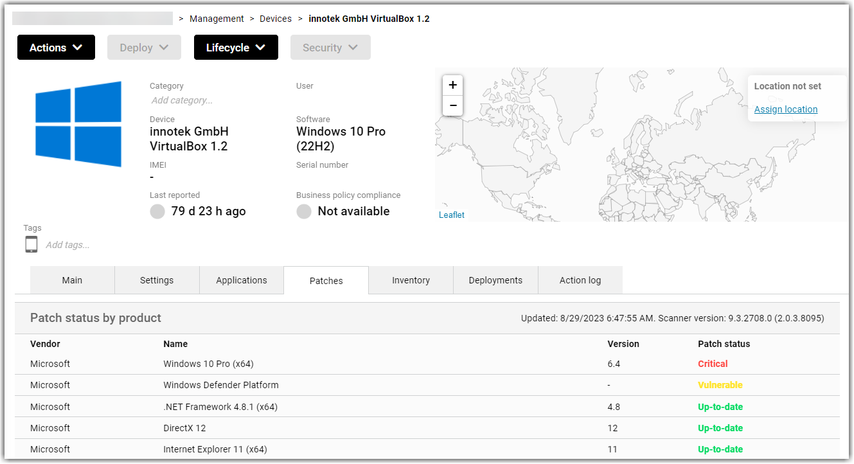Click Up-to-date status for .NET Framework

[x=720, y=407]
